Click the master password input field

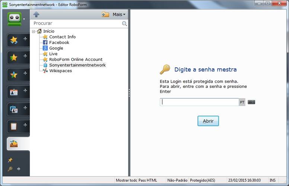(x=199, y=102)
